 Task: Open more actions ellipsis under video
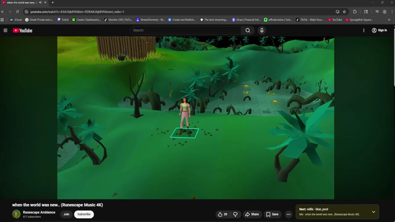[x=289, y=214]
